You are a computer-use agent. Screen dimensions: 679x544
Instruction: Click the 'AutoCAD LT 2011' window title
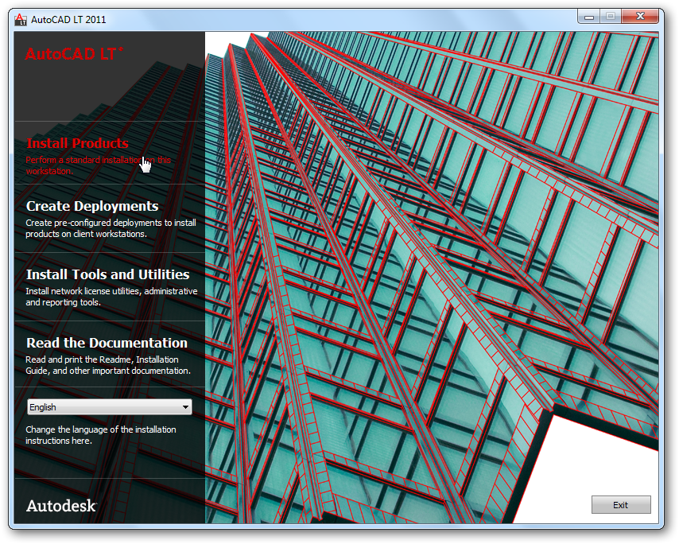[68, 20]
